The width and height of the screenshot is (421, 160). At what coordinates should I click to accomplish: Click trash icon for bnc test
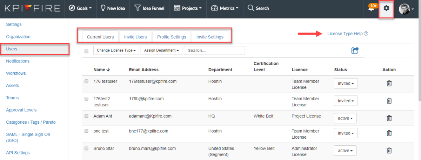point(389,133)
